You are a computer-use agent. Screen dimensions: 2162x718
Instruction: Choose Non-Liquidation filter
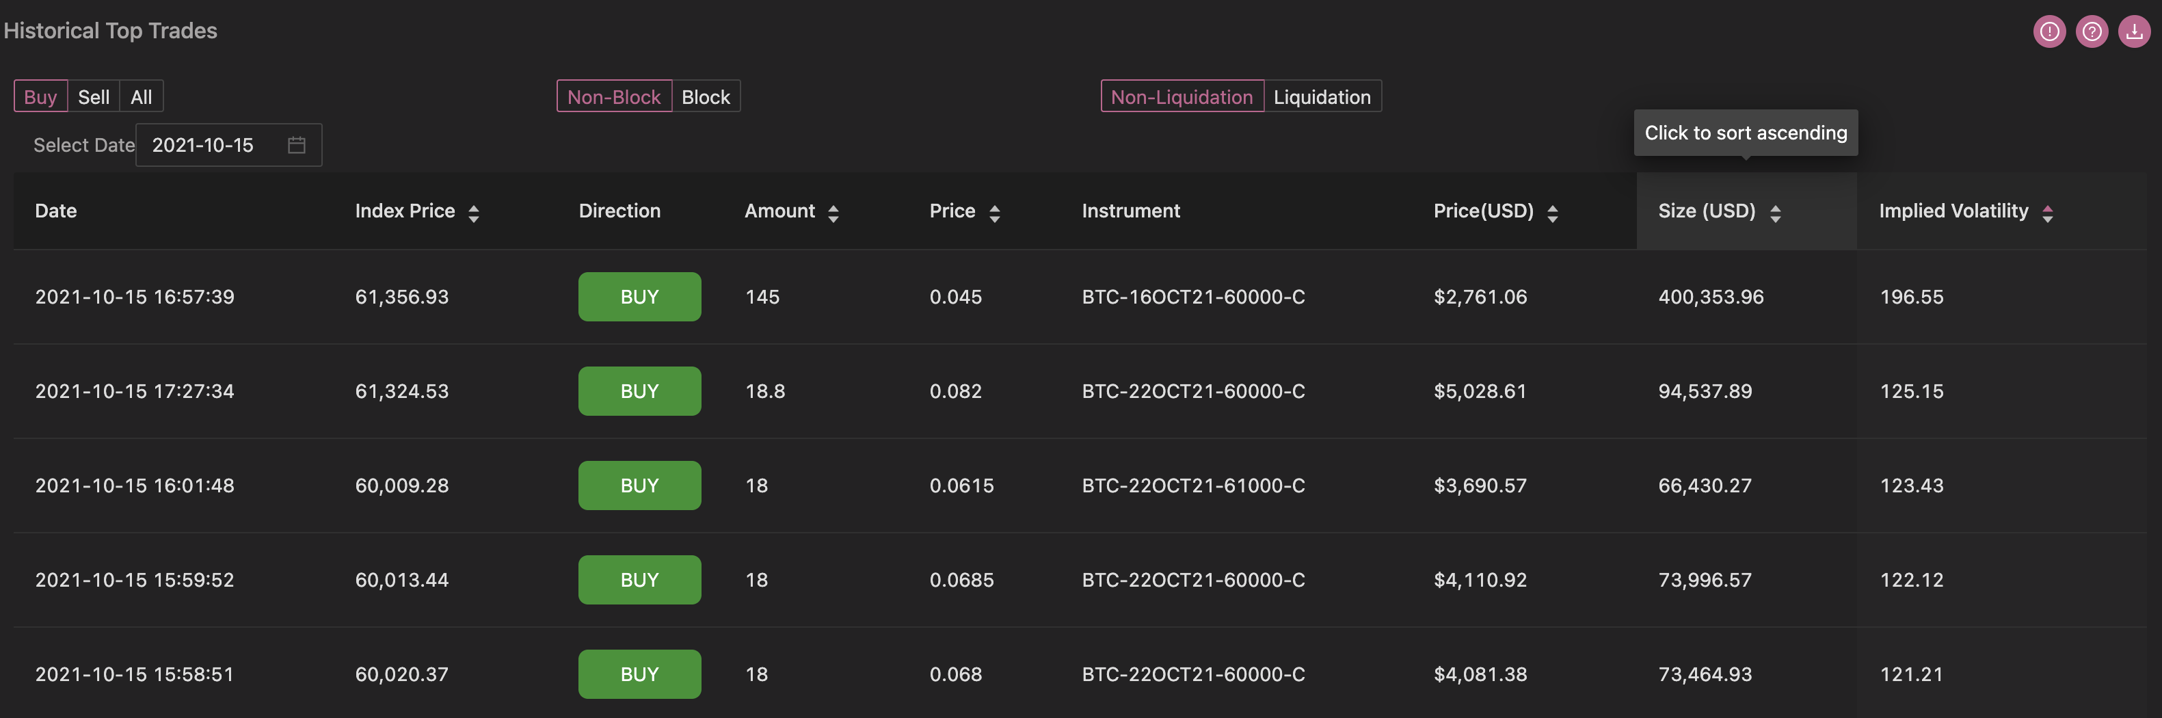[1182, 96]
